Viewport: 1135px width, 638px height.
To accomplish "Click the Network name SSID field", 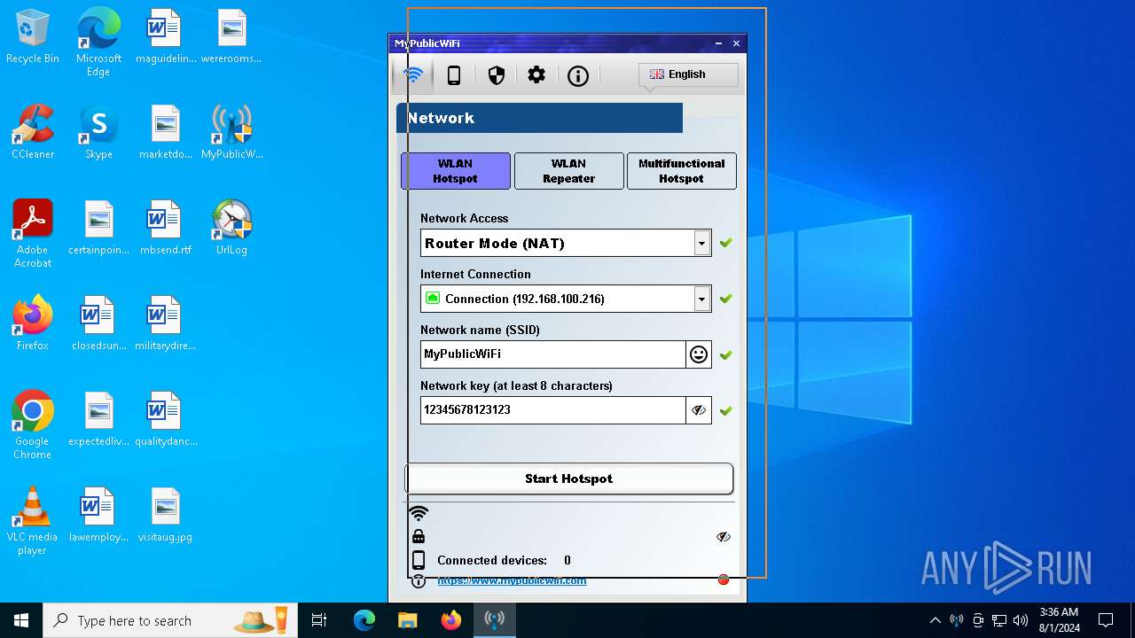I will 553,354.
